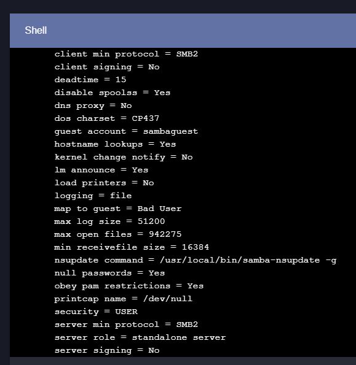Click the Shell title in header bar
This screenshot has height=365, width=356.
tap(36, 30)
